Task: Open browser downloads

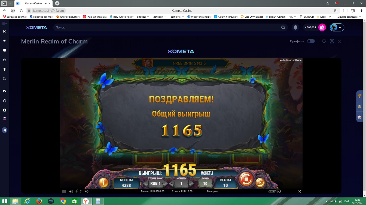Action: click(361, 11)
